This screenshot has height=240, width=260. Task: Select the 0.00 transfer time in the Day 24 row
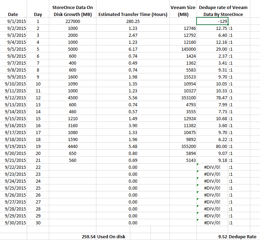(133, 181)
